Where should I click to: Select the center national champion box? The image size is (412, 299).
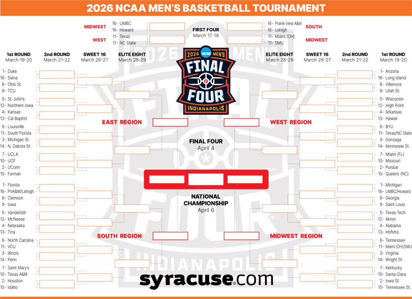pyautogui.click(x=206, y=179)
